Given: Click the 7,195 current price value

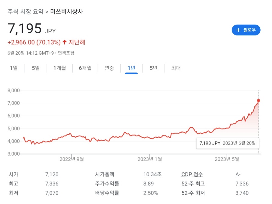Looking at the screenshot, I should click(24, 29).
